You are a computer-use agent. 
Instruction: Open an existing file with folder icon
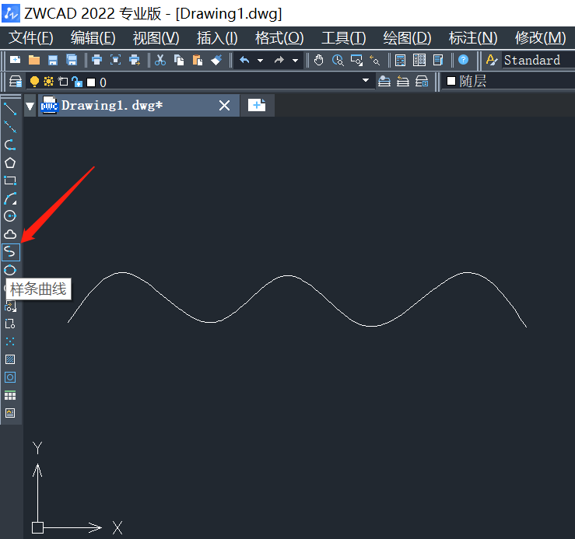point(34,60)
